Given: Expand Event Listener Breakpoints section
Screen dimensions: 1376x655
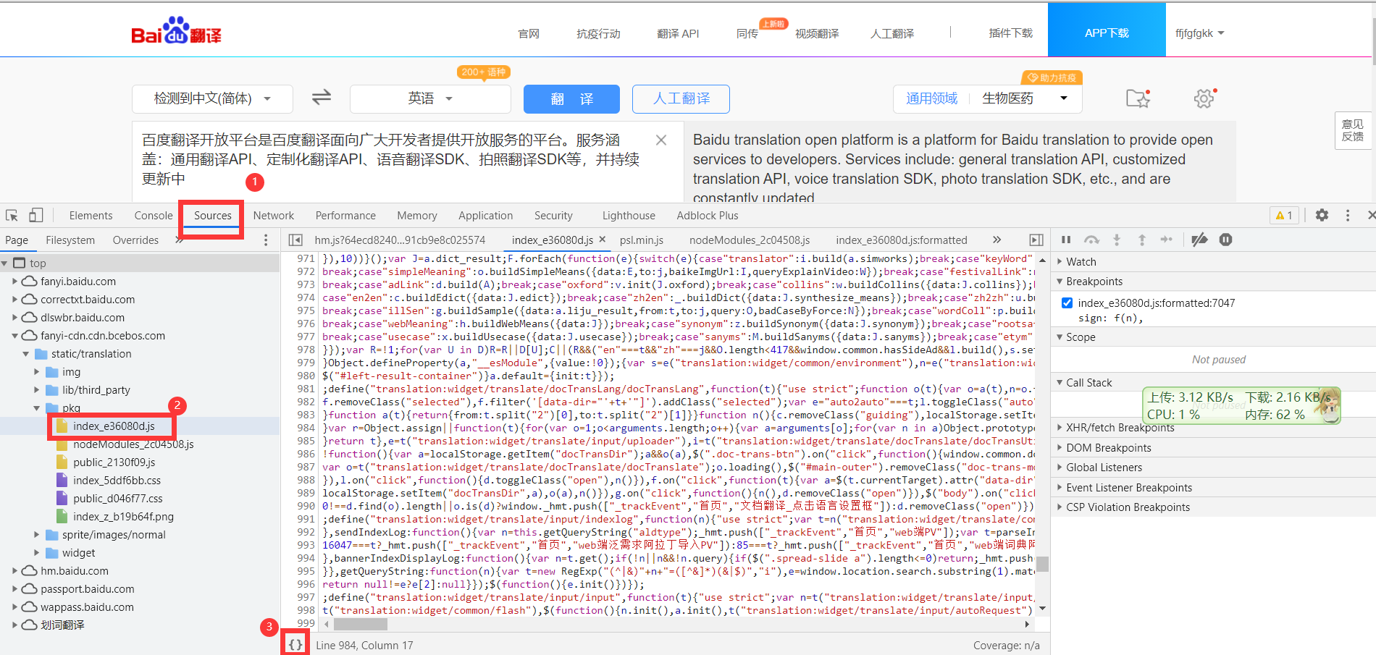Looking at the screenshot, I should point(1129,487).
